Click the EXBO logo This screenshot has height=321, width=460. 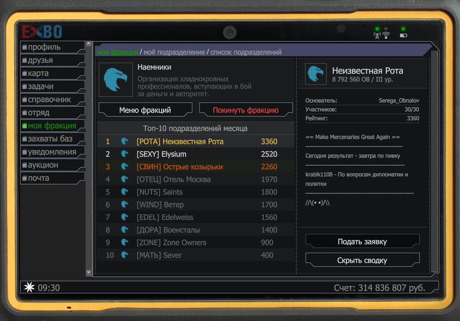point(42,32)
